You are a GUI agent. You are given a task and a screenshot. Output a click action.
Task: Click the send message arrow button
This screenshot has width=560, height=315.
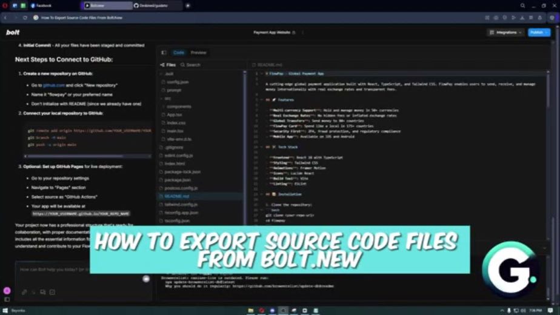(146, 279)
